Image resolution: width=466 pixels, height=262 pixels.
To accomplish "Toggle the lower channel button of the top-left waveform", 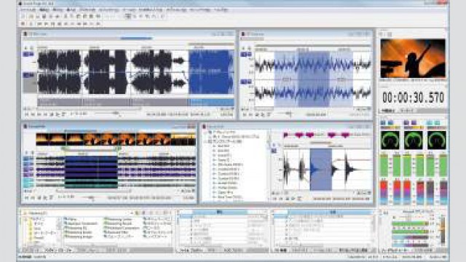I will coord(28,75).
